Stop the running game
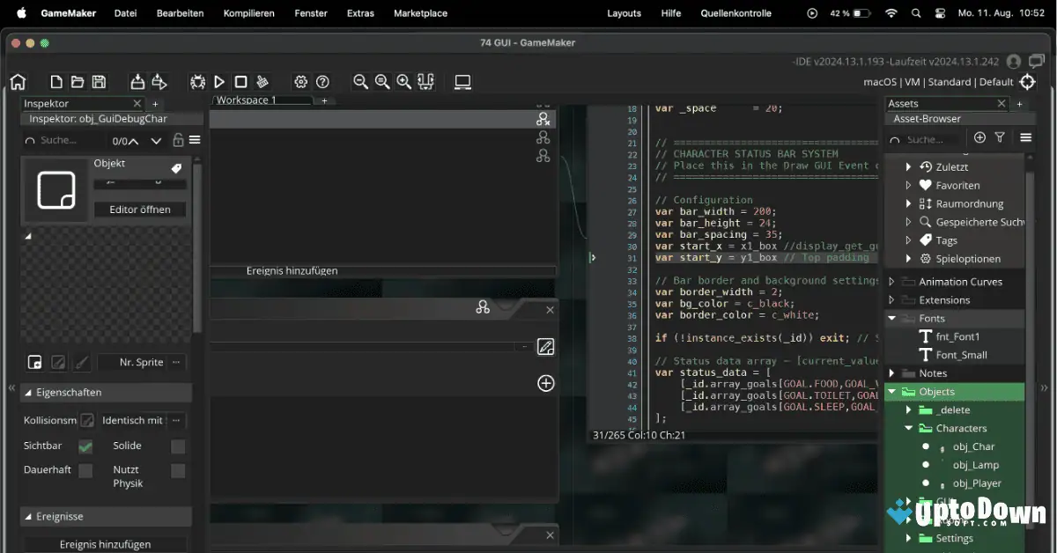This screenshot has height=553, width=1057. tap(240, 81)
